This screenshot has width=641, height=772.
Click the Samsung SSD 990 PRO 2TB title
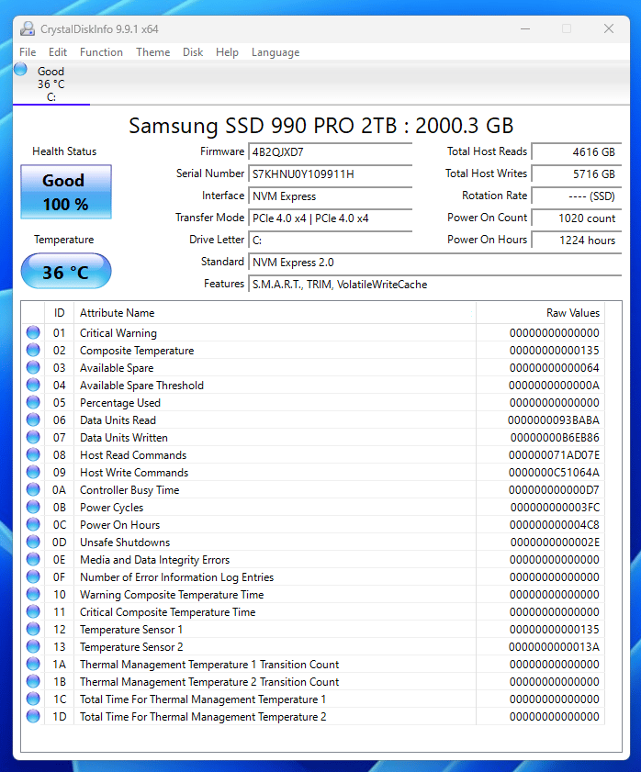(321, 126)
